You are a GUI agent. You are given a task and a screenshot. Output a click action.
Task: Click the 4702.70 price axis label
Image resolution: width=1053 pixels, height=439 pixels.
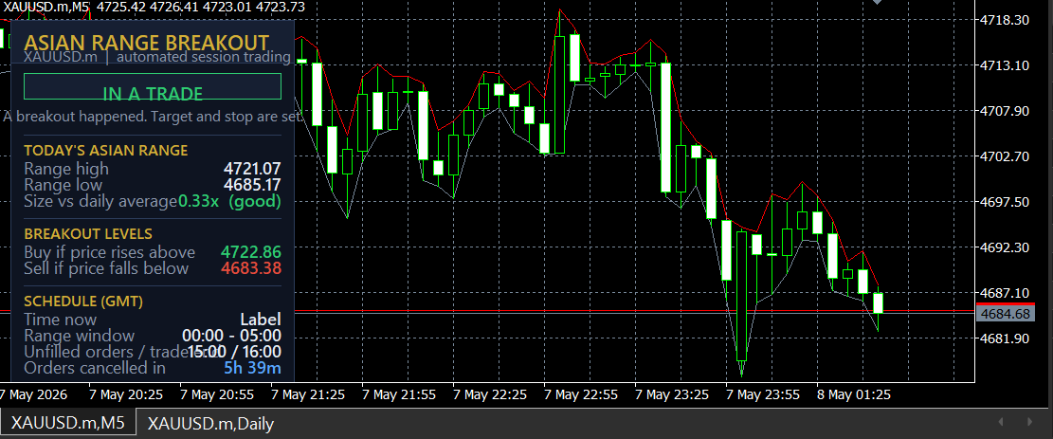coord(1005,156)
